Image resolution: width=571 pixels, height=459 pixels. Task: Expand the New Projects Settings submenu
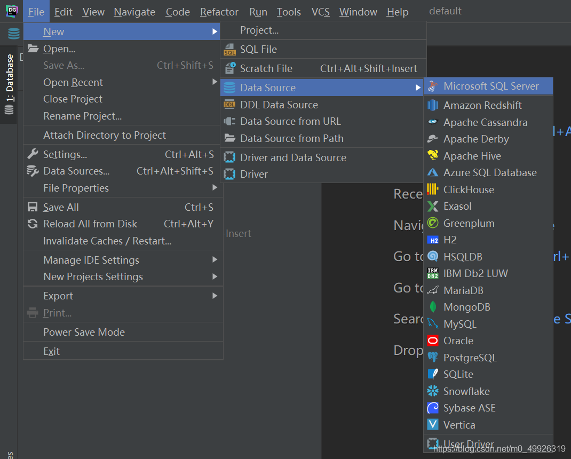click(215, 276)
